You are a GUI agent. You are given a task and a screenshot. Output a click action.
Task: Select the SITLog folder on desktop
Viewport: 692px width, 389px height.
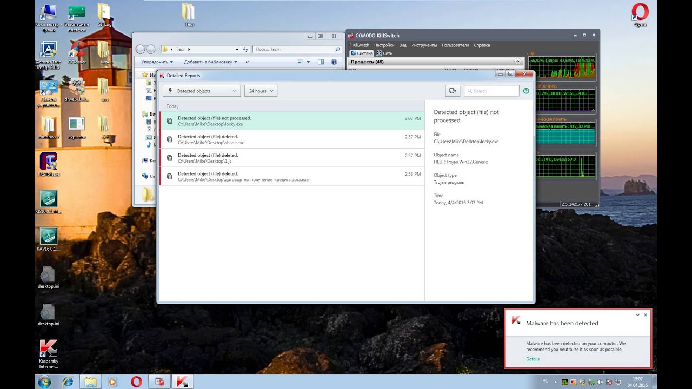tap(104, 15)
